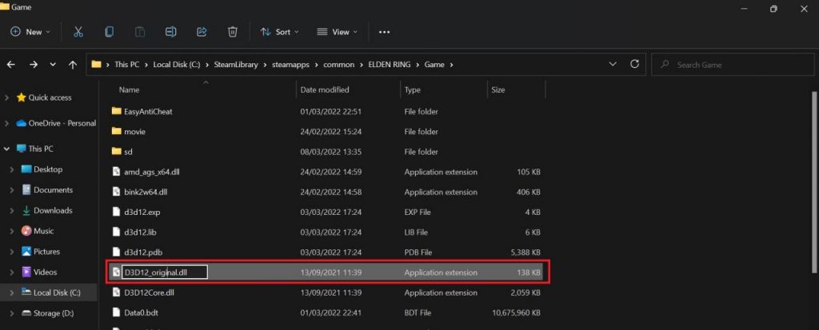The image size is (819, 330).
Task: Click the Rename icon in toolbar
Action: click(x=170, y=32)
